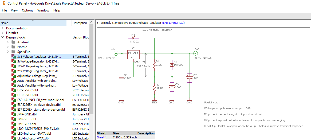Image resolution: width=311 pixels, height=140 pixels.
Task: Click the Libraries tree label
Action: 12,33
